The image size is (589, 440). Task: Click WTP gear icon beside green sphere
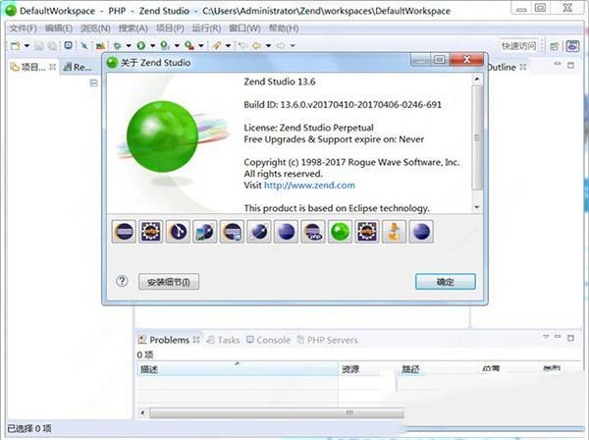(367, 232)
